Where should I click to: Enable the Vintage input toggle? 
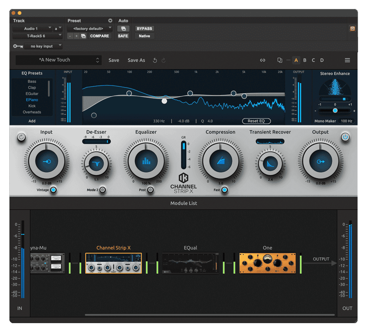(x=53, y=190)
